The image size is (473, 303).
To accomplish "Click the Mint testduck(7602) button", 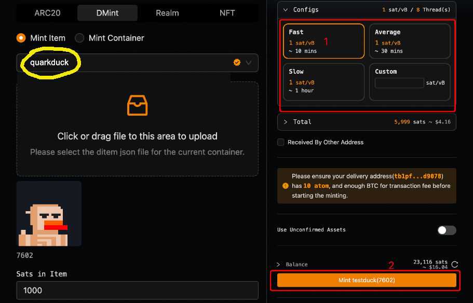I will (367, 280).
